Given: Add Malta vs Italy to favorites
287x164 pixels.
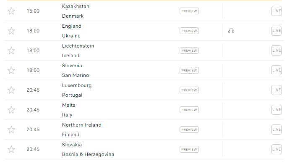Looking at the screenshot, I should (11, 110).
